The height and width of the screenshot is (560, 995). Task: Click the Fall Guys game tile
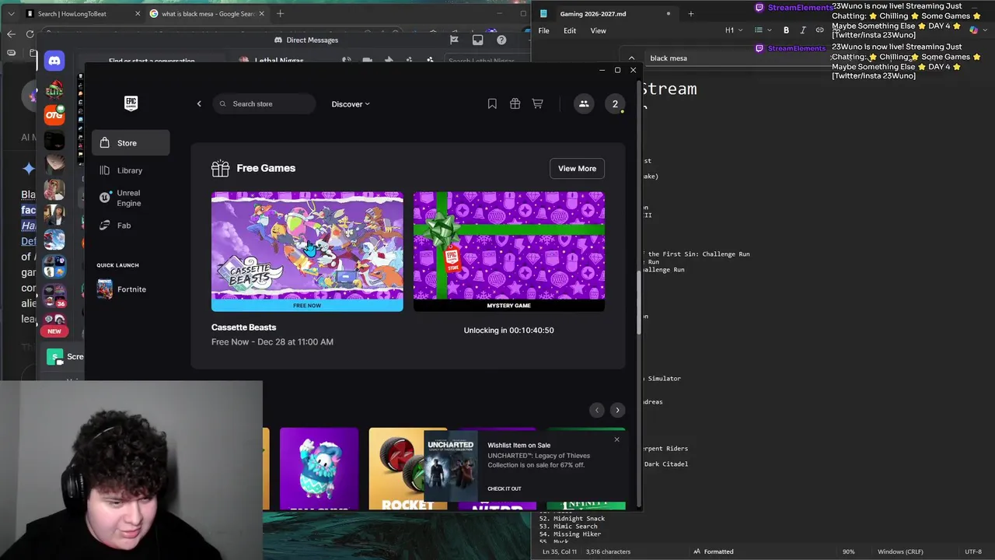tap(319, 468)
